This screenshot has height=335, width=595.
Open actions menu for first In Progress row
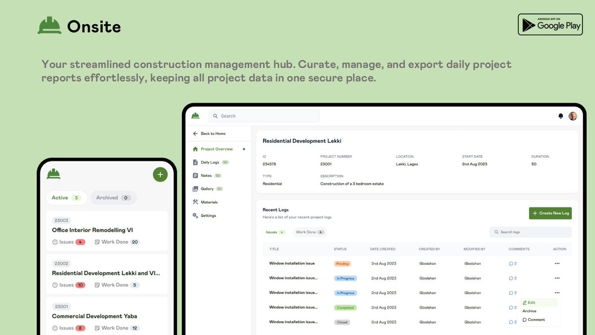pos(557,278)
